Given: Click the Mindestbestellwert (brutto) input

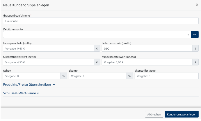Looking at the screenshot, I should pos(147,62).
